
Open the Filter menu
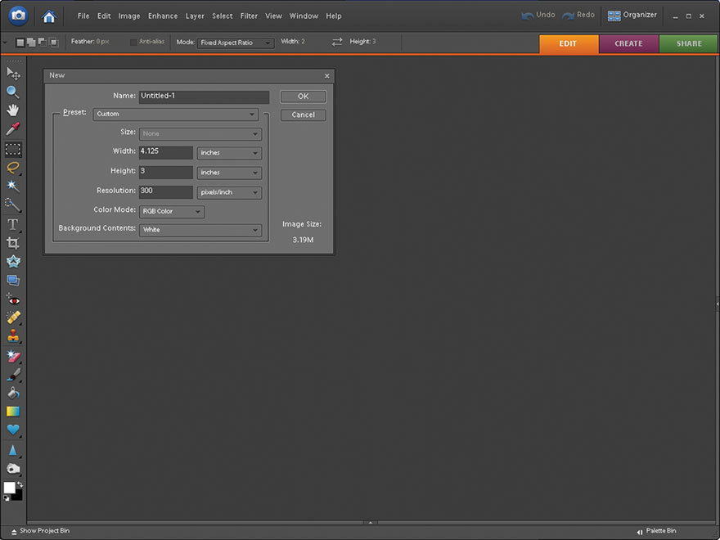(249, 16)
